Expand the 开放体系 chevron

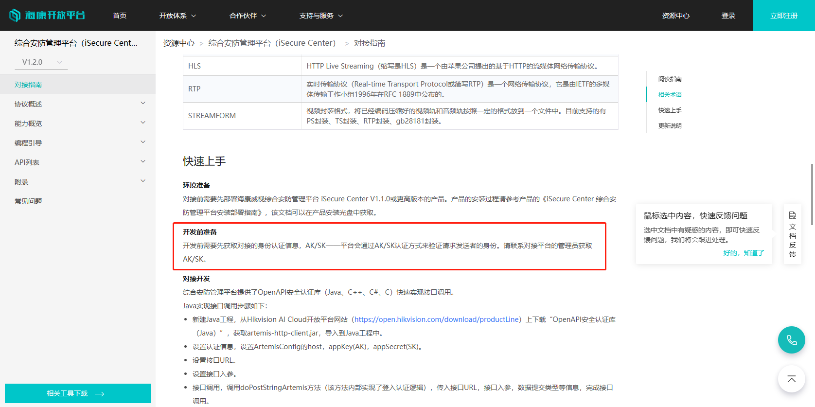[194, 16]
